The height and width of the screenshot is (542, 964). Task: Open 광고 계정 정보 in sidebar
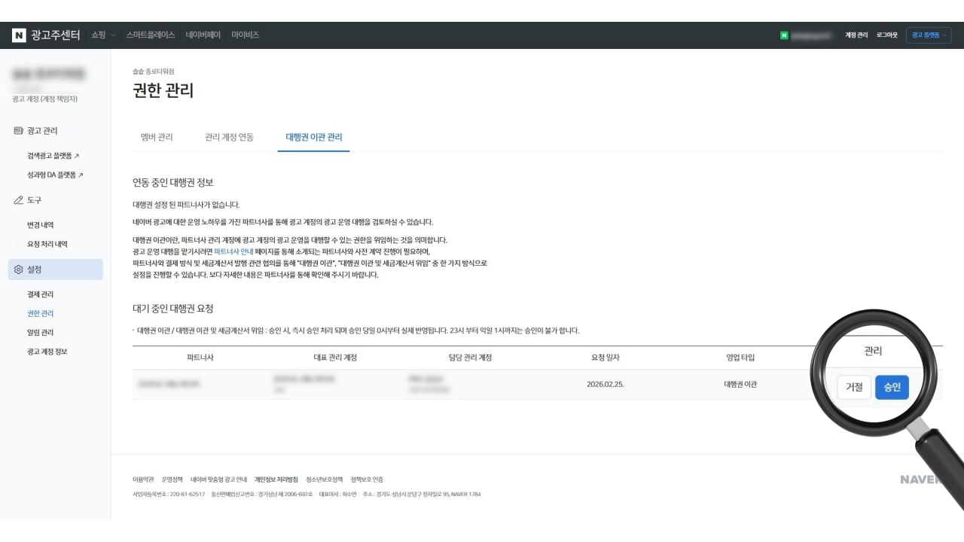tap(47, 352)
